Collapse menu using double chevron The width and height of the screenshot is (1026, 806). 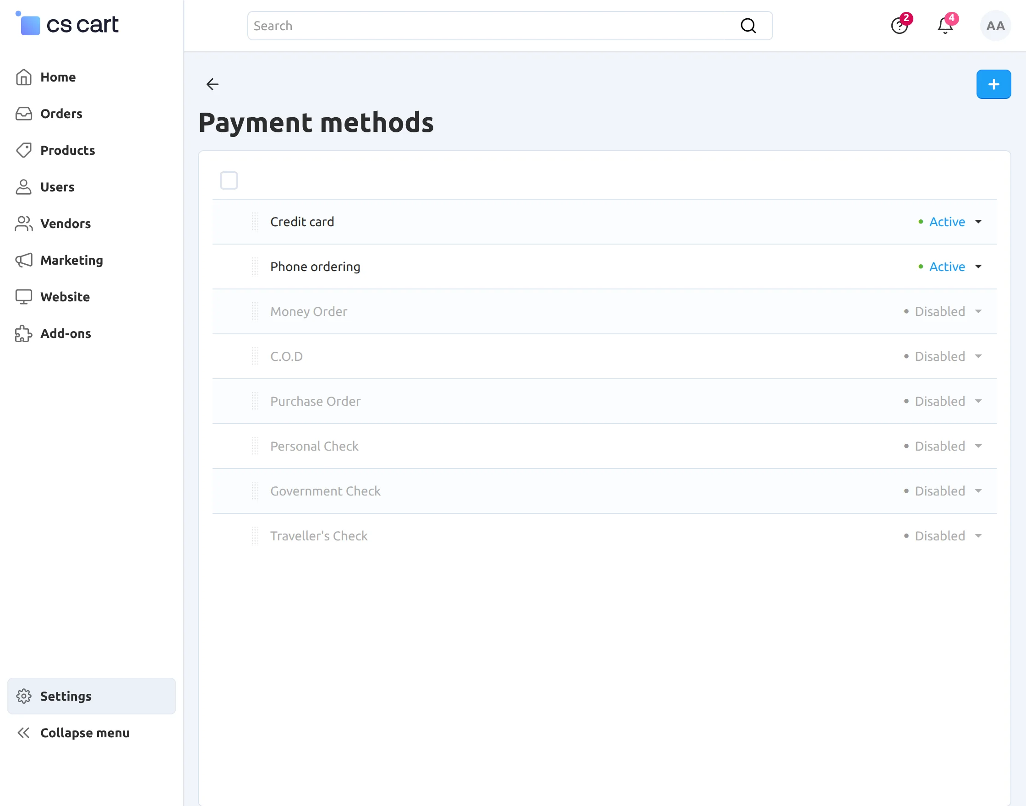tap(23, 733)
